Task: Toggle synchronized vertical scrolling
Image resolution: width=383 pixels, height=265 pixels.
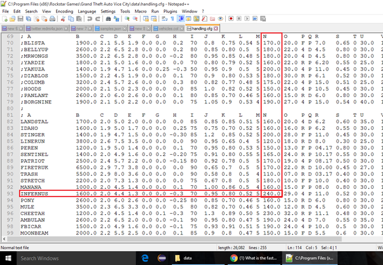Action: click(146, 19)
